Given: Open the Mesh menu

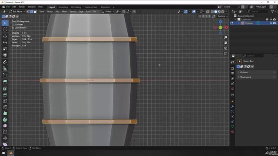Looking at the screenshot, I should pos(64,12).
